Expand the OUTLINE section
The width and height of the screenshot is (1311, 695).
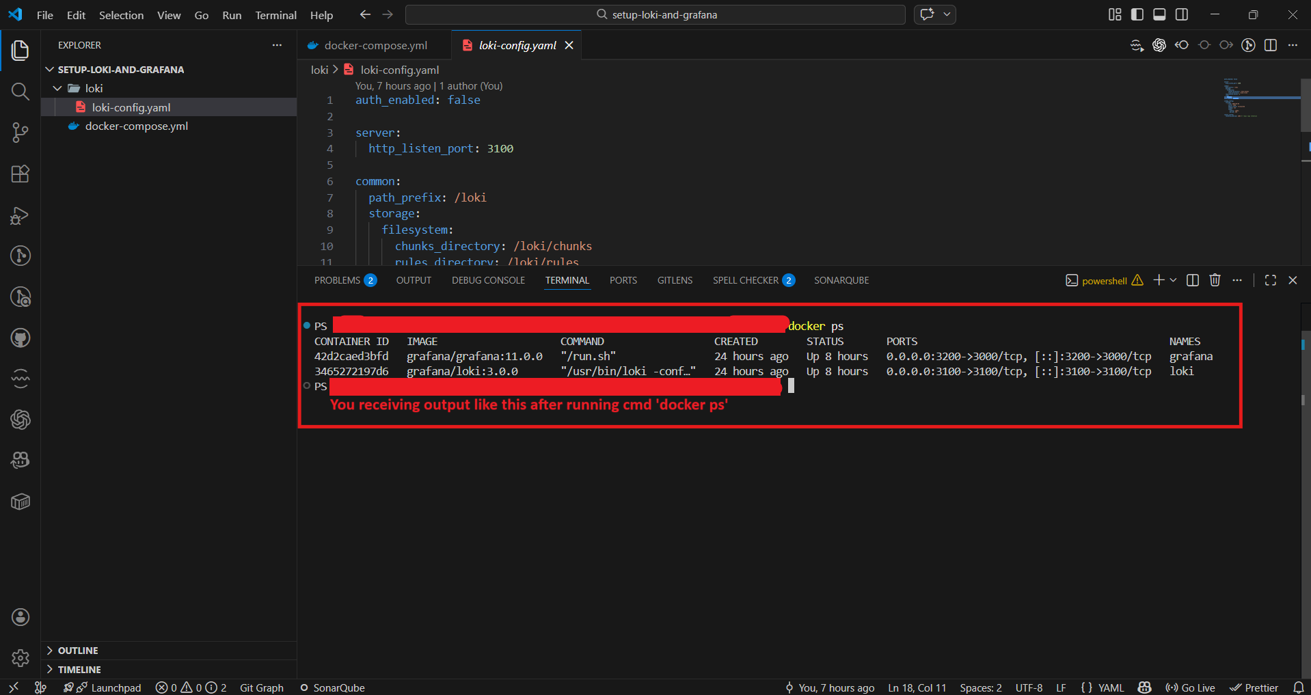(78, 651)
